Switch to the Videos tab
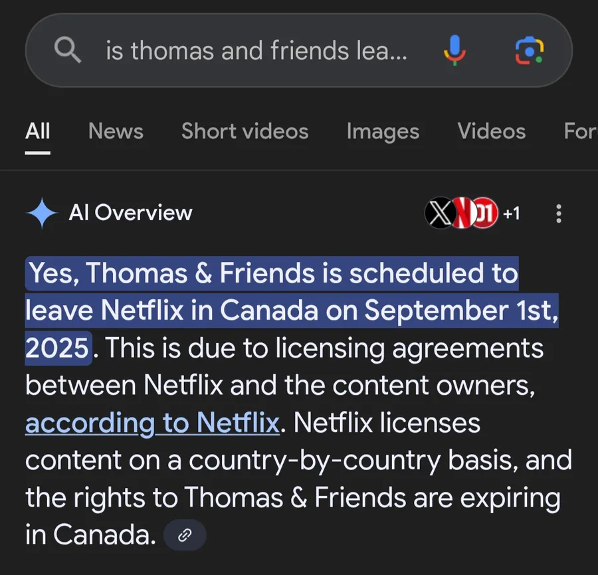This screenshot has width=598, height=575. click(x=492, y=131)
